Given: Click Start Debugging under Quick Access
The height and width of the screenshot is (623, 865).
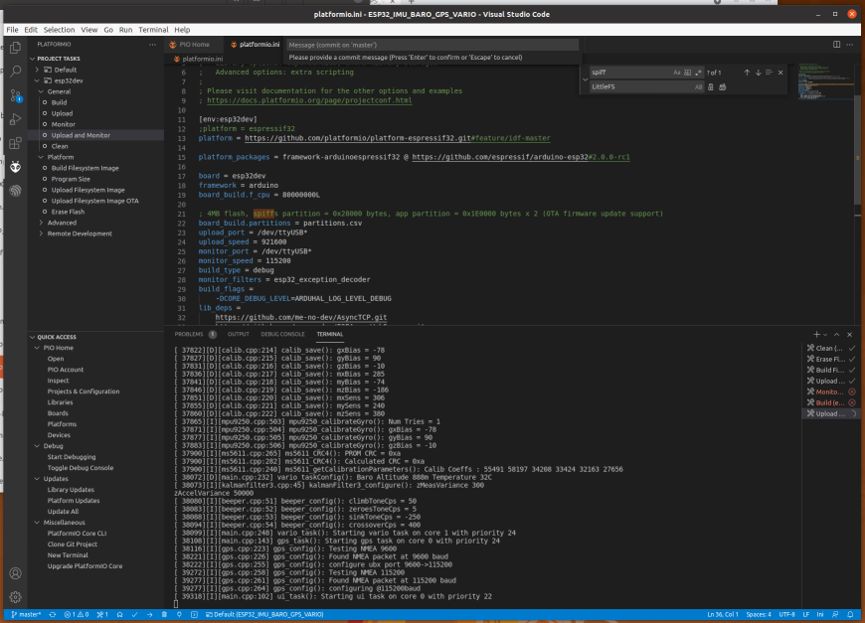Looking at the screenshot, I should click(x=72, y=457).
